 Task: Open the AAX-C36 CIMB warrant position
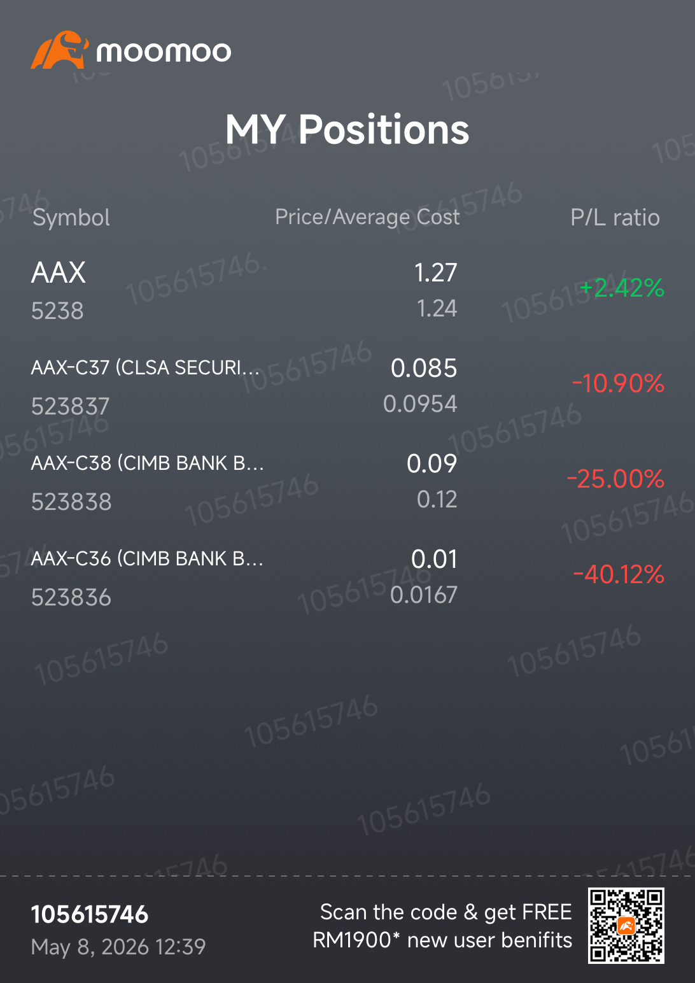click(347, 577)
